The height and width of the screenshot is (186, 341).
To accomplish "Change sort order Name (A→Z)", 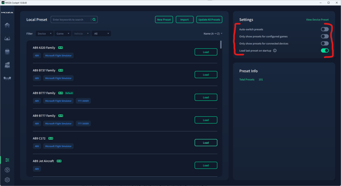I will pos(213,34).
